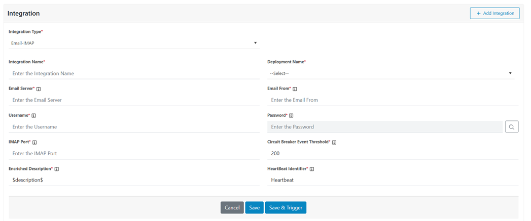The height and width of the screenshot is (221, 531).
Task: Click the Username input box
Action: pos(134,127)
